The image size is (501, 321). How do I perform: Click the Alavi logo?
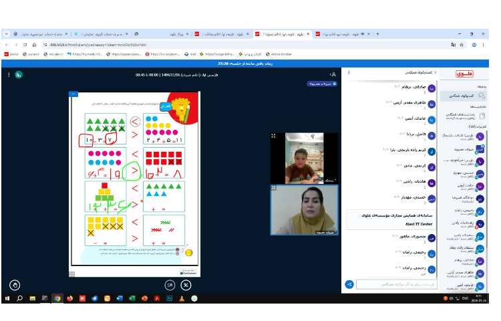[x=464, y=74]
